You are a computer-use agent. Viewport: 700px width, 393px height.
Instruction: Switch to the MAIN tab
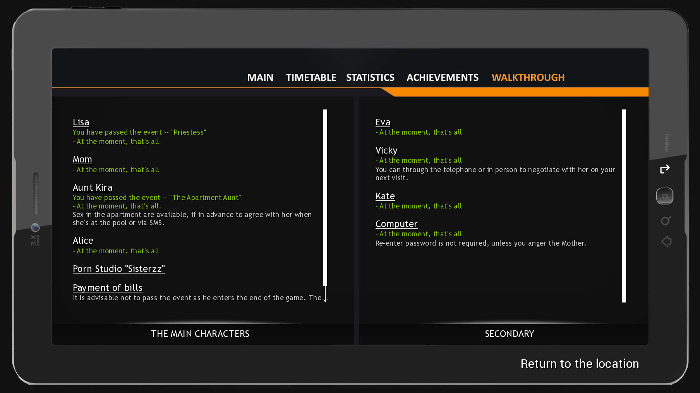(260, 78)
